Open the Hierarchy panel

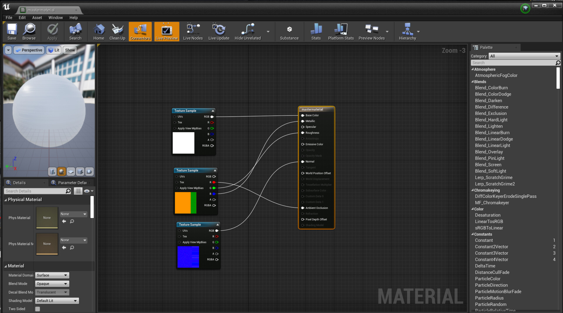(x=408, y=31)
